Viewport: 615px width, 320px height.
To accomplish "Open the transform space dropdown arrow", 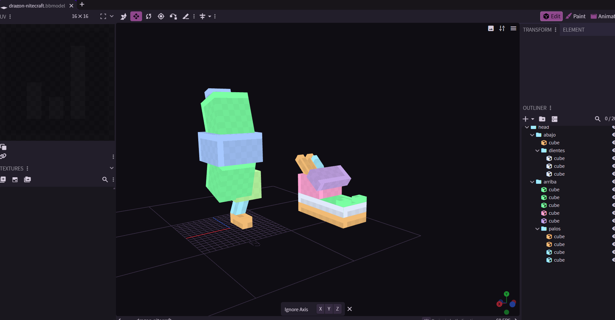I will click(210, 16).
